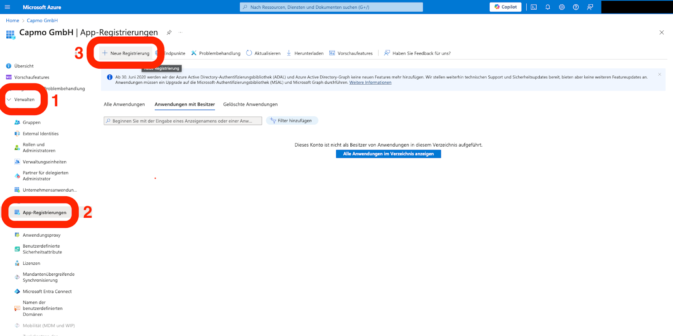Open Problembehandlung in the toolbar

click(x=216, y=53)
